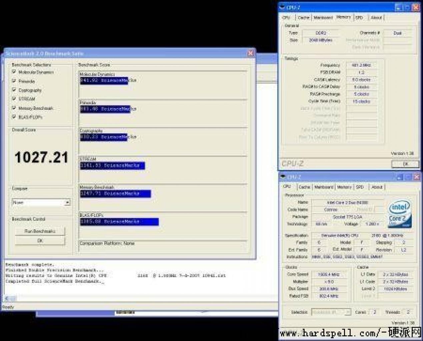Click the Comparison Platform: None text
The height and width of the screenshot is (341, 423).
107,243
